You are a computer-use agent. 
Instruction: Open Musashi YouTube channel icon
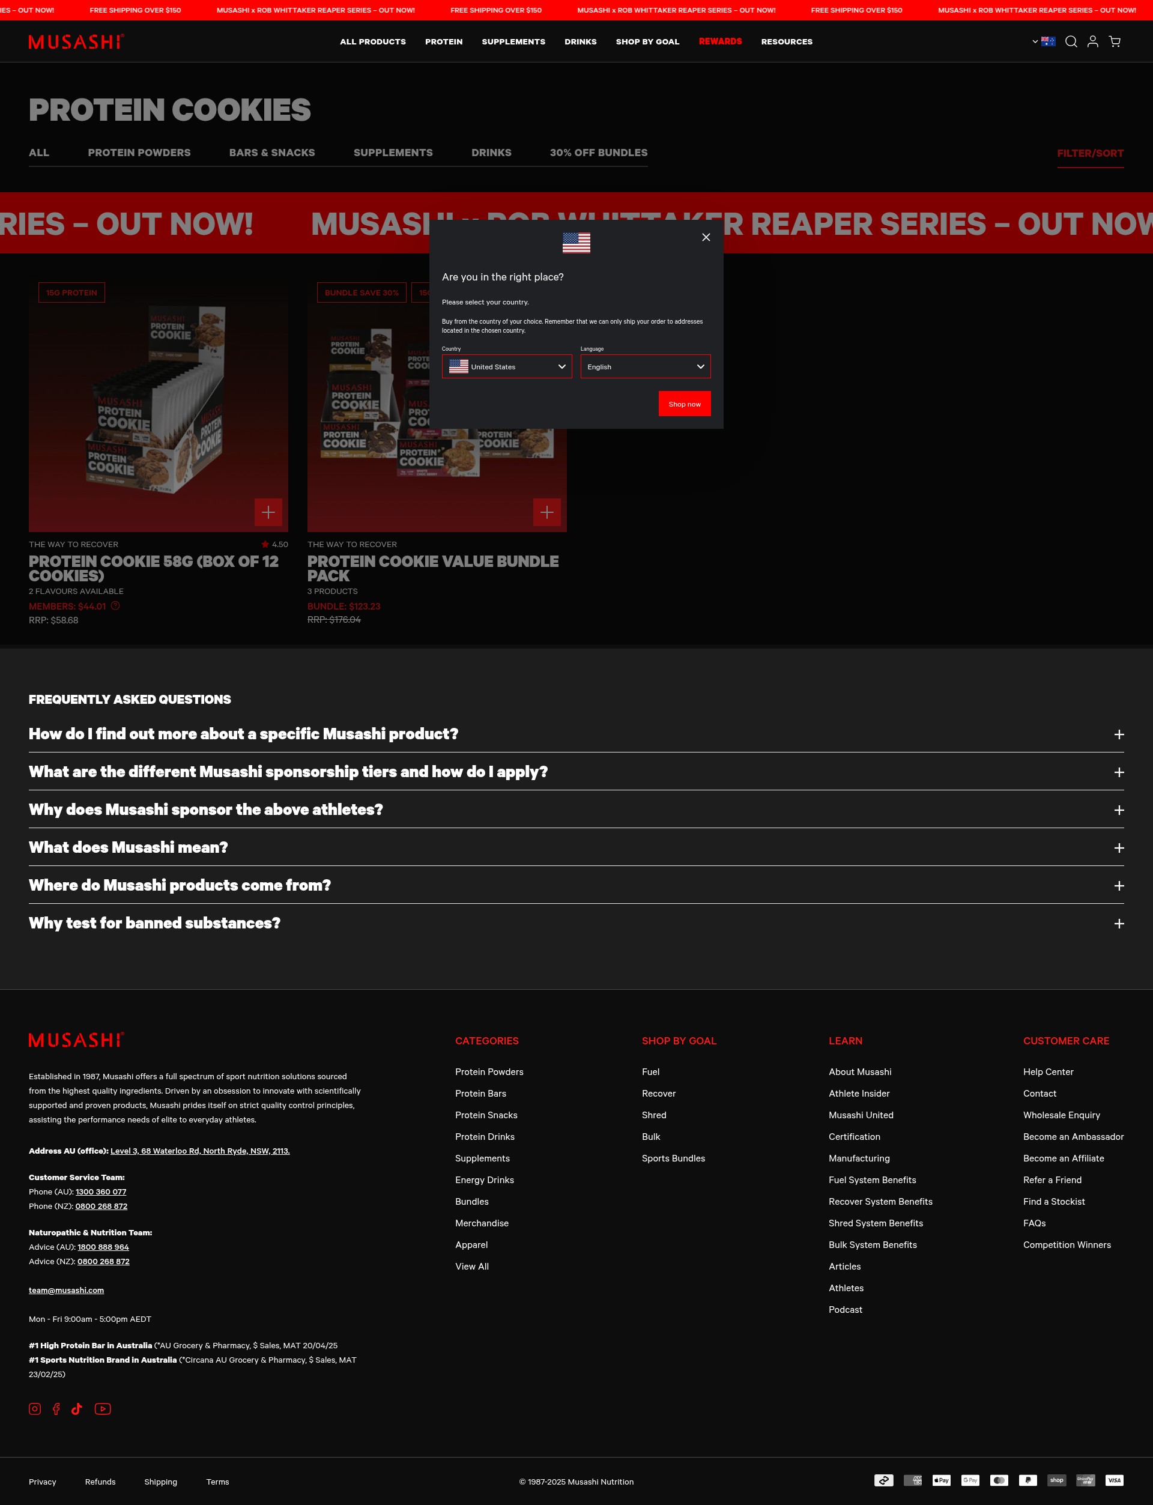[x=102, y=1409]
